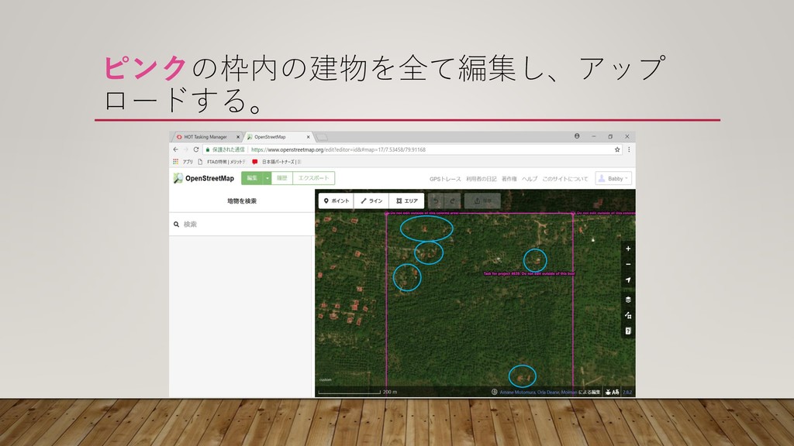Screen dimensions: 794x446
Task: Open the アプリ apps bookmark
Action: click(x=183, y=162)
